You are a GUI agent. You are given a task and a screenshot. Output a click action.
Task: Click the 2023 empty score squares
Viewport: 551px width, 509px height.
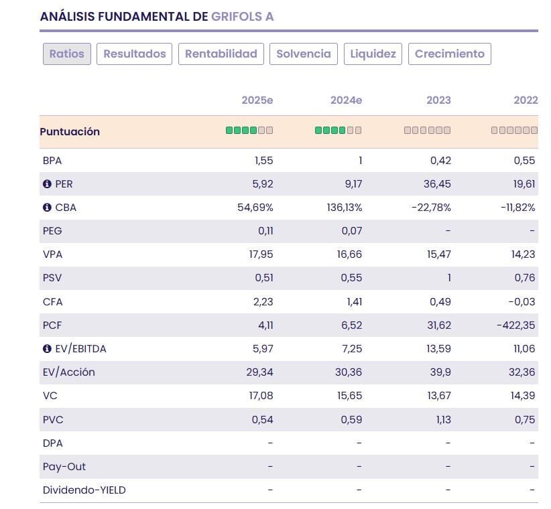428,131
